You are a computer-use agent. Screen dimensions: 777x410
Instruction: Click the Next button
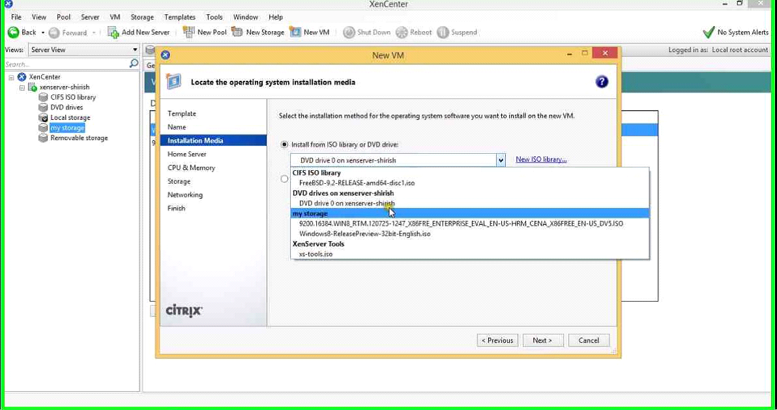pos(542,341)
